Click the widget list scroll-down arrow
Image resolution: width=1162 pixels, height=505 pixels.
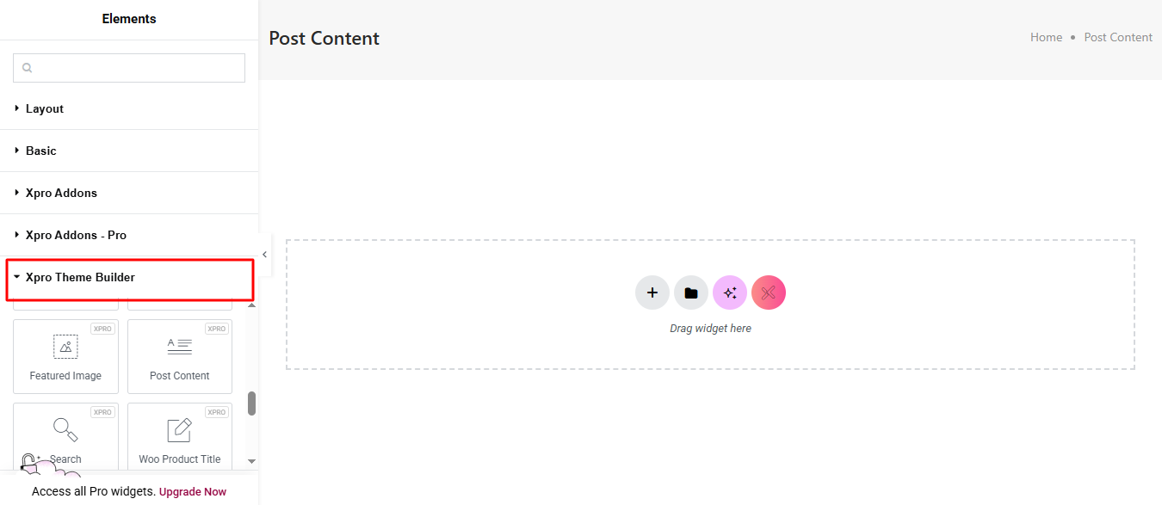[252, 462]
